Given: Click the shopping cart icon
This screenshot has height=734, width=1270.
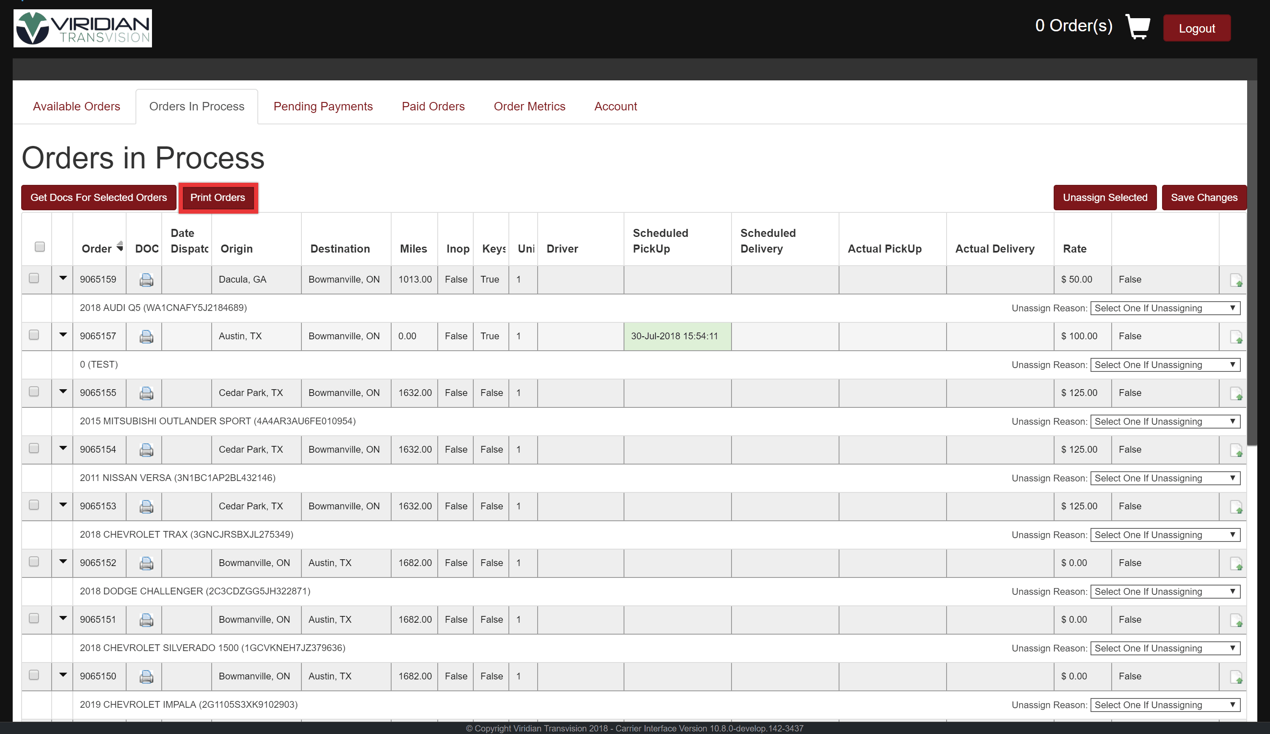Looking at the screenshot, I should click(1137, 27).
